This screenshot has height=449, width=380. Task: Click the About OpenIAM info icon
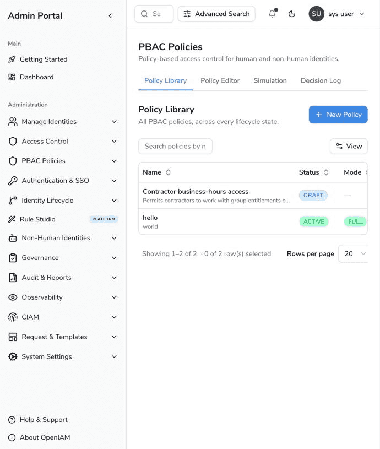[x=12, y=437]
